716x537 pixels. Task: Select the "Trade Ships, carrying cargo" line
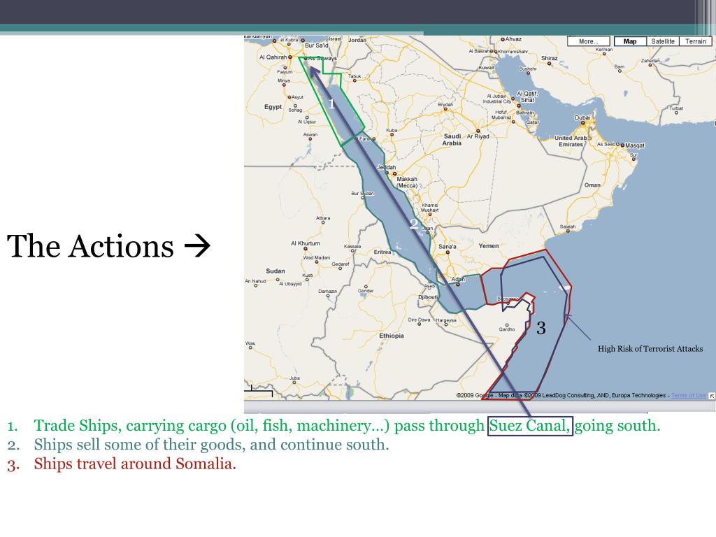pos(347,426)
